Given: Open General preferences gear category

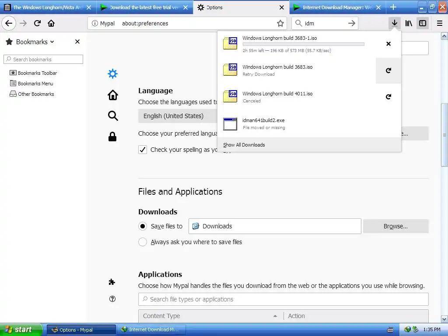Looking at the screenshot, I should [112, 73].
